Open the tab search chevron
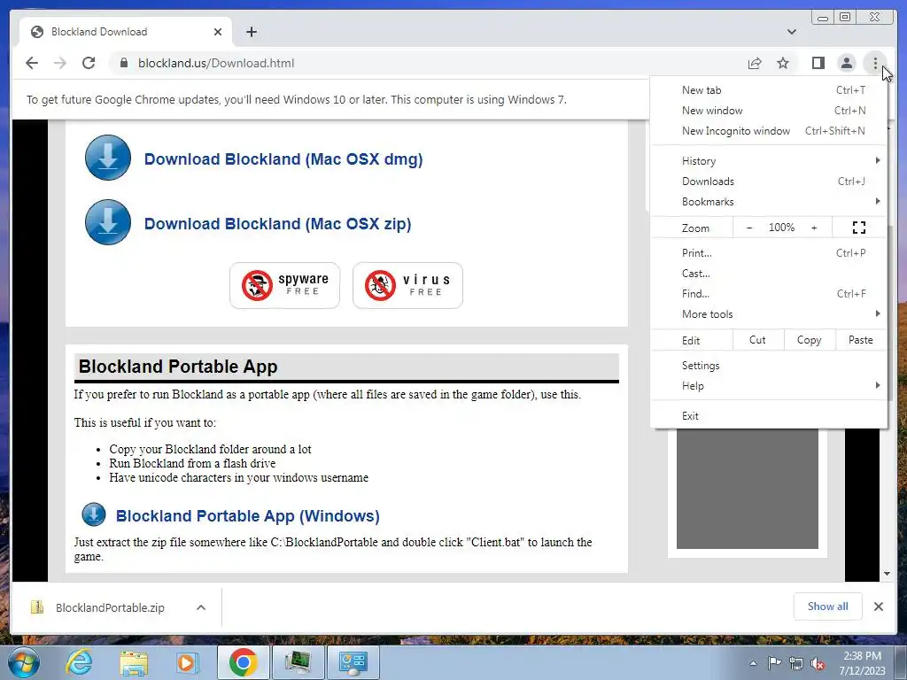Screen dimensions: 907x680 click(791, 32)
